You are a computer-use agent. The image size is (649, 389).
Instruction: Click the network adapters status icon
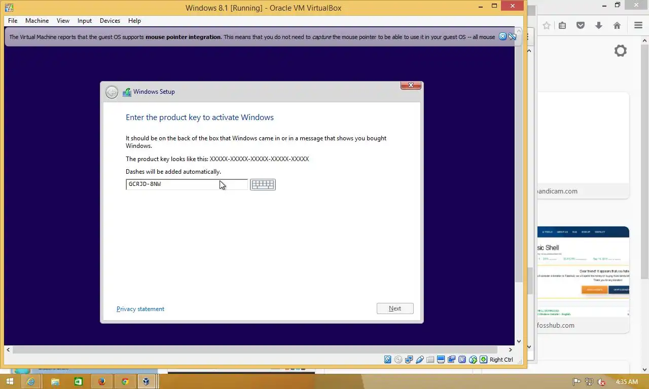click(x=409, y=360)
